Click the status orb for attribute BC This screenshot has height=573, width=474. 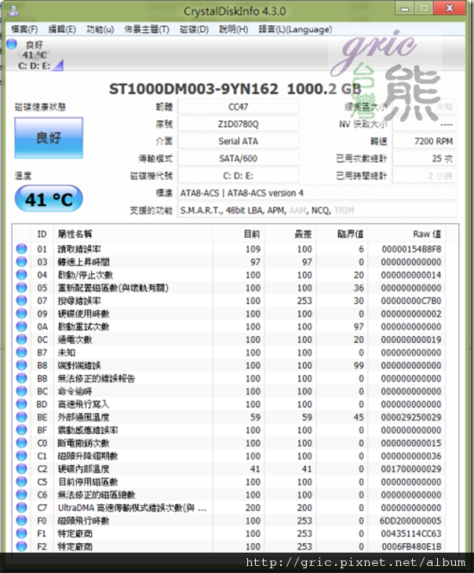(x=21, y=391)
